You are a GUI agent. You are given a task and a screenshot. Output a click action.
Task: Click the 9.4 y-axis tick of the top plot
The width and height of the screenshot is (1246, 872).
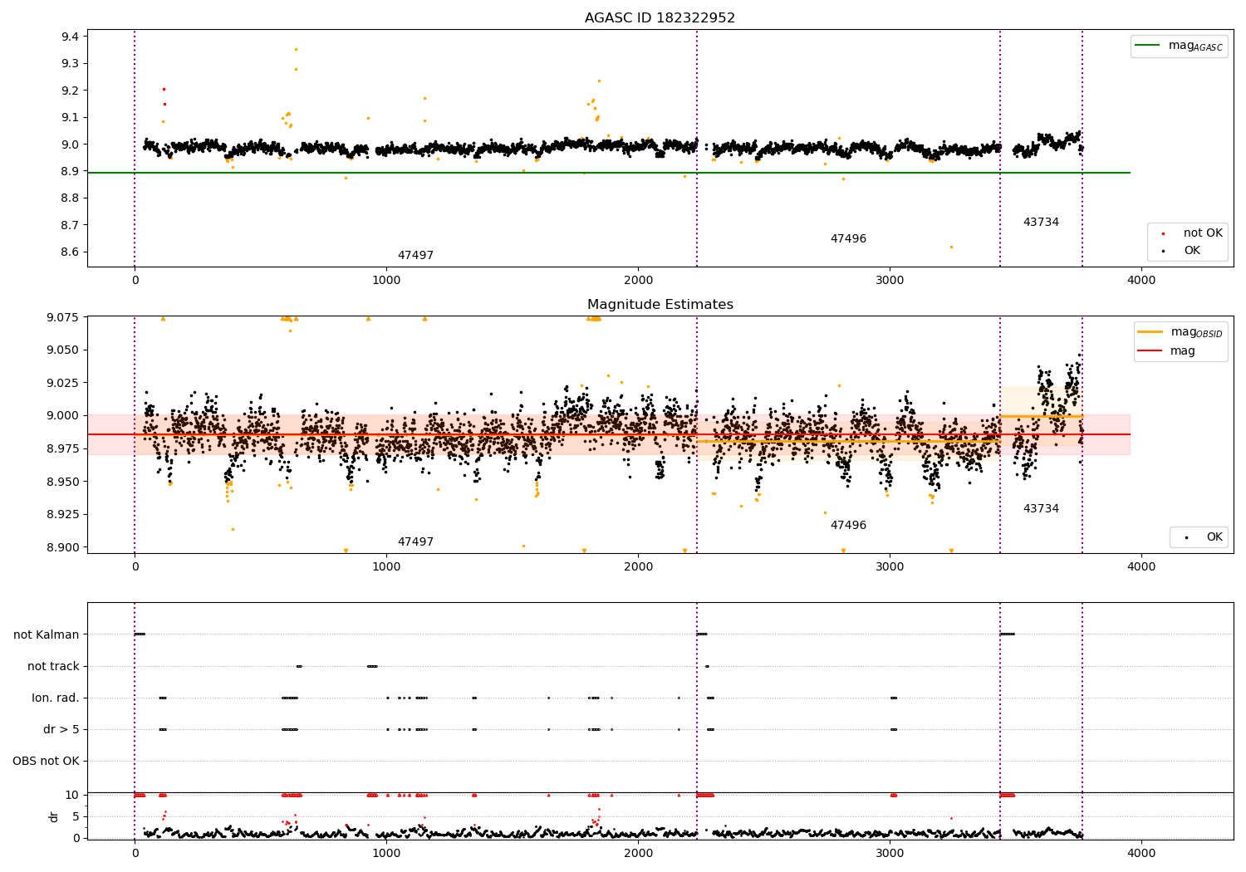(x=71, y=37)
